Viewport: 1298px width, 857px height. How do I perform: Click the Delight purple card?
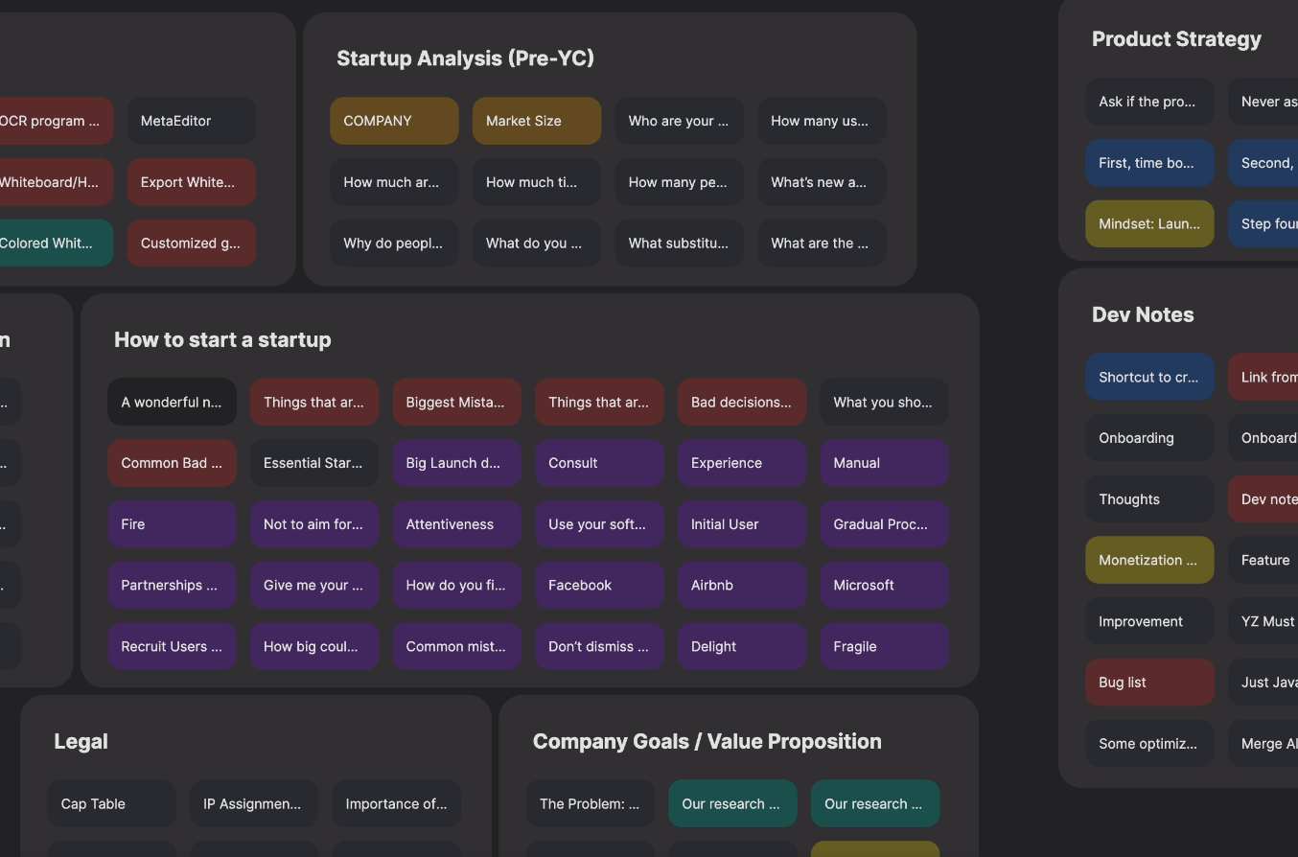click(741, 647)
